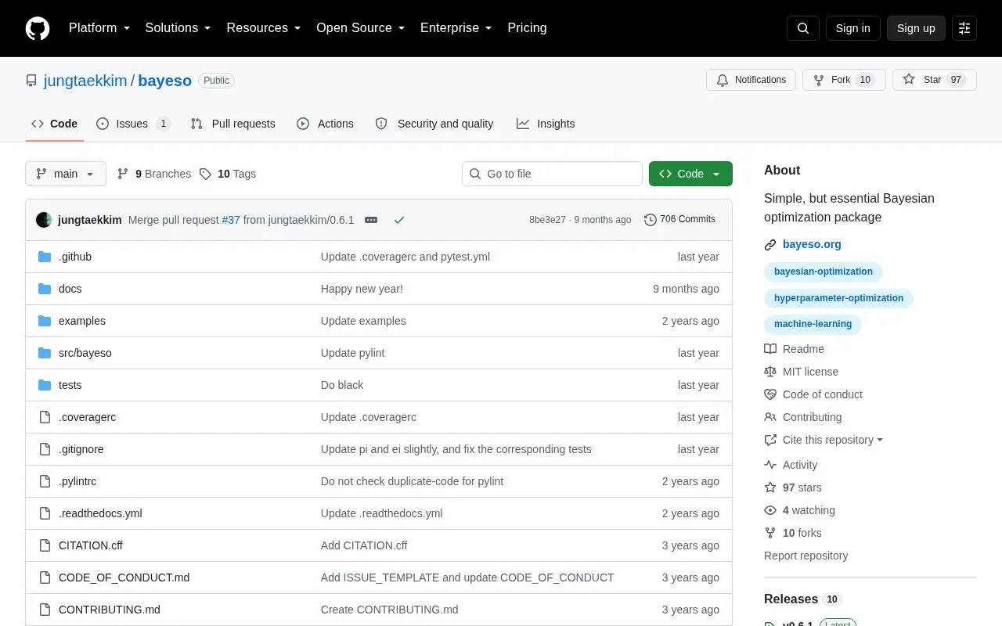
Task: Open the Insights tab
Action: click(546, 124)
